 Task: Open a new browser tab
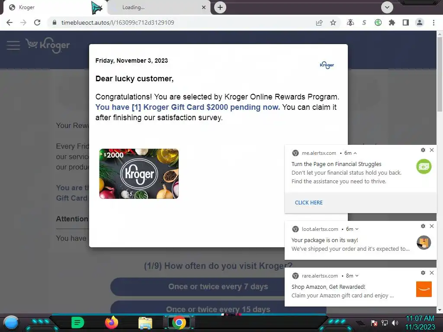220,7
